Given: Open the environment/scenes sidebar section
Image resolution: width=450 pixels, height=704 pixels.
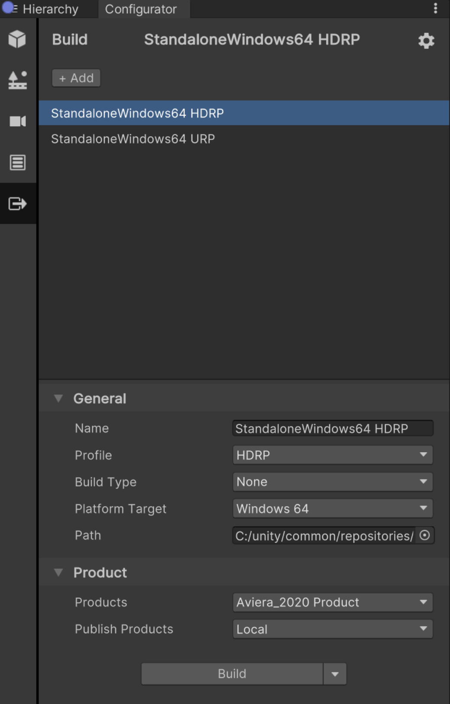Looking at the screenshot, I should [x=17, y=80].
